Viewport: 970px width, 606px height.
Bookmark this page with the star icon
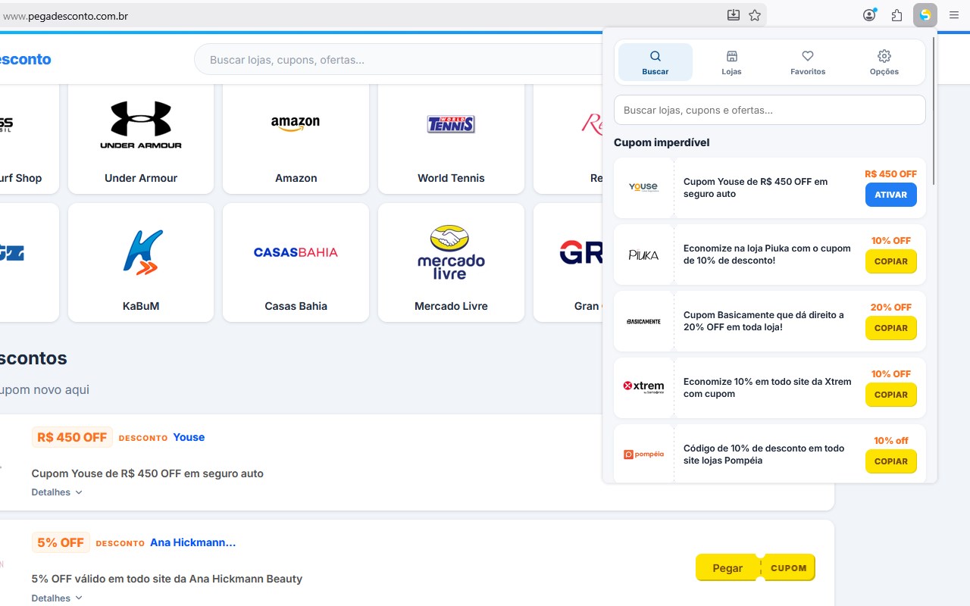(x=755, y=15)
